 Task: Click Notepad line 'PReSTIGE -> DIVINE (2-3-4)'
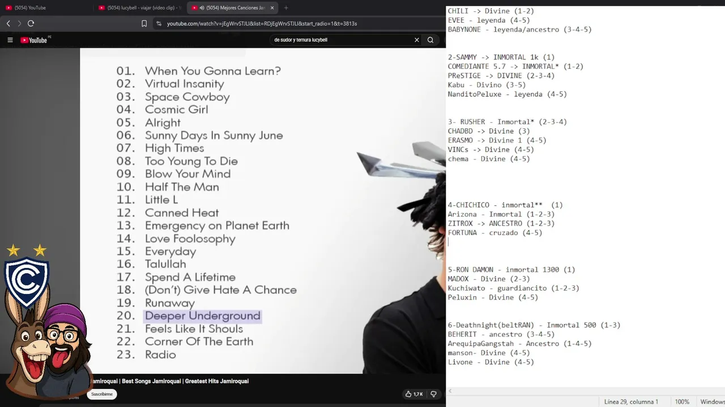tap(501, 76)
